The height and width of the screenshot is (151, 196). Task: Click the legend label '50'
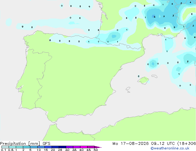click(96, 150)
